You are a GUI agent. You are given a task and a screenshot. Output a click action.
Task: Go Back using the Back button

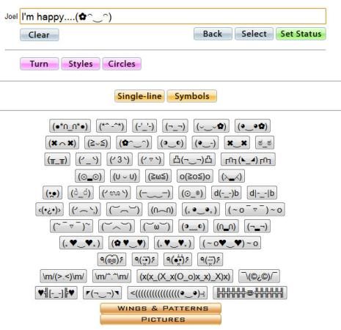tap(213, 34)
